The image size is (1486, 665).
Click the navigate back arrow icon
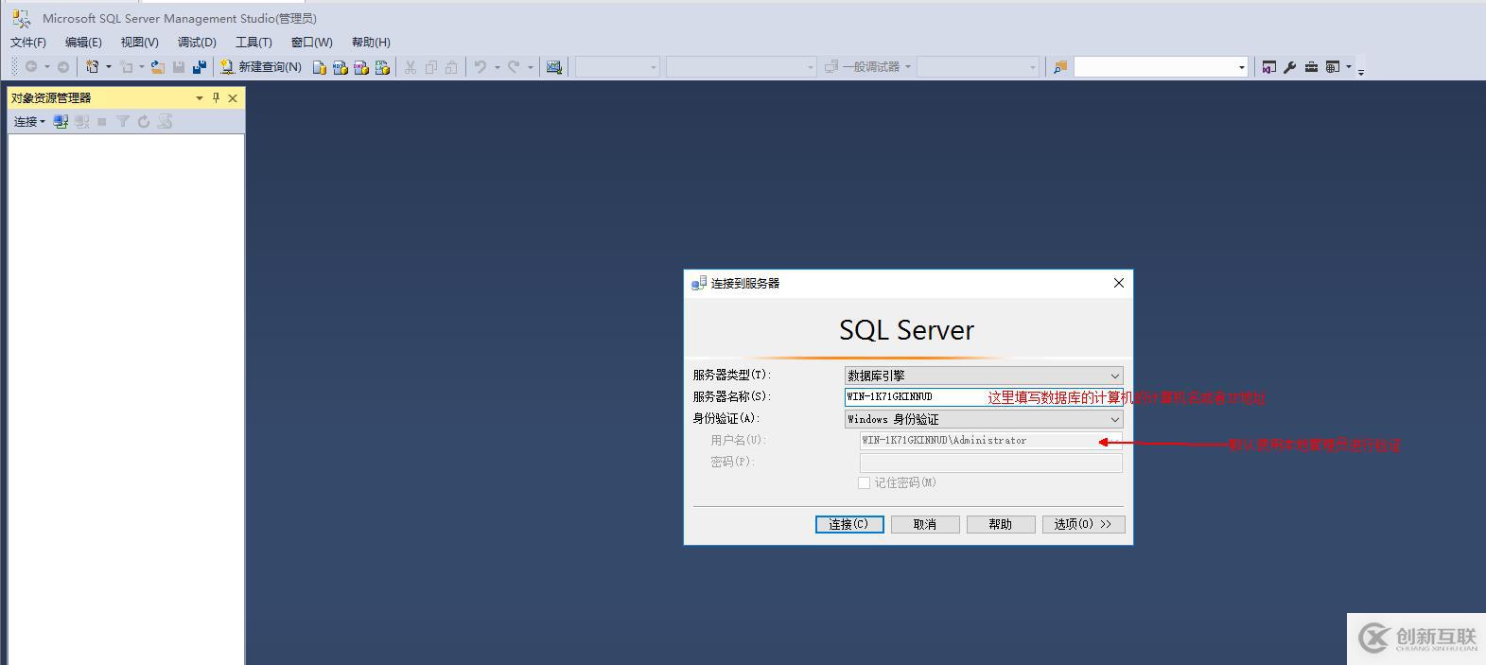31,66
